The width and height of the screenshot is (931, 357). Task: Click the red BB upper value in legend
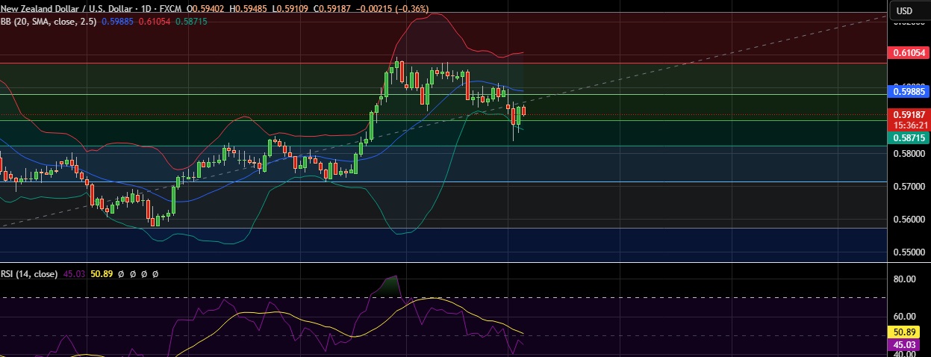tap(158, 22)
